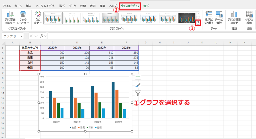Select the third chart style thumbnail
256x139 pixels.
click(x=91, y=18)
